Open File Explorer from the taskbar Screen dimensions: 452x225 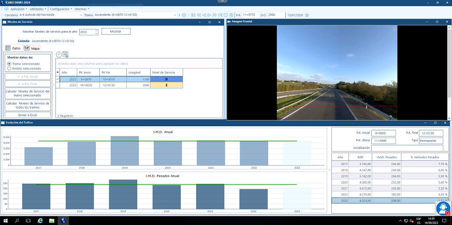[x=52, y=221]
